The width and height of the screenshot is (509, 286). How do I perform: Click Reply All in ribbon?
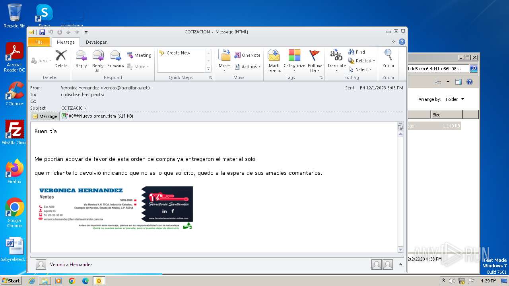click(x=98, y=61)
